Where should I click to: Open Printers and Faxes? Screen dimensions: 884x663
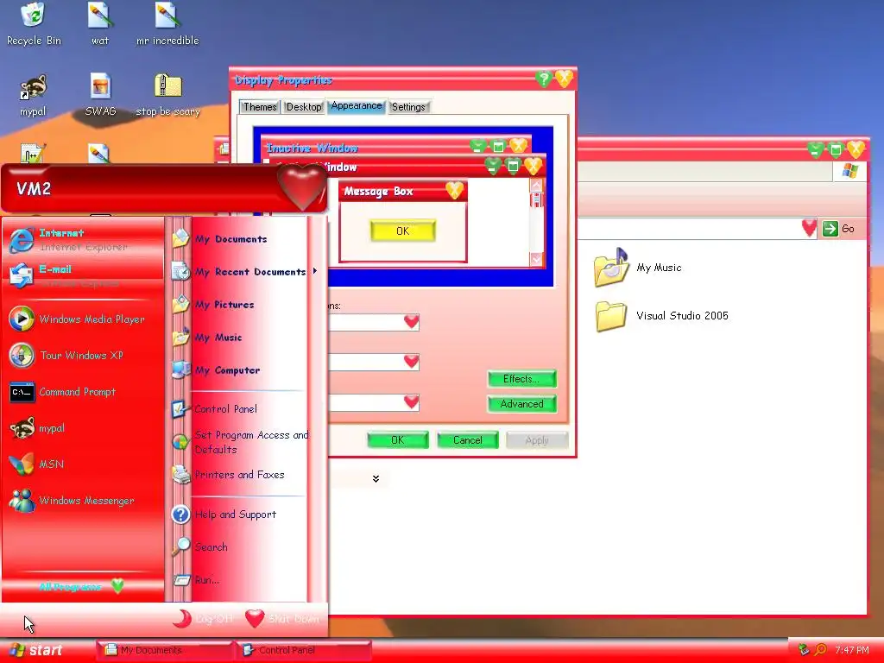tap(242, 475)
